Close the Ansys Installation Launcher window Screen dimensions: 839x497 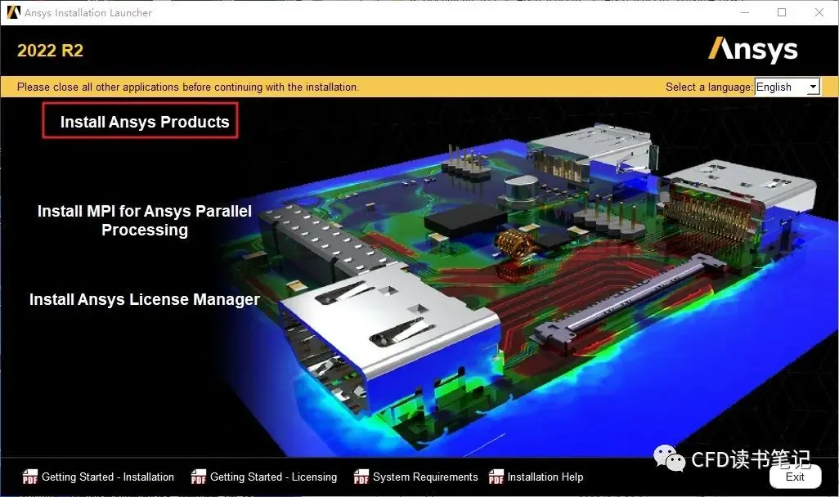point(819,12)
